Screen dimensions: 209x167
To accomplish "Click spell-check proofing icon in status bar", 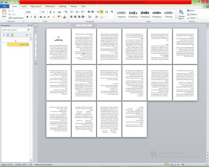I will (x=31, y=165).
